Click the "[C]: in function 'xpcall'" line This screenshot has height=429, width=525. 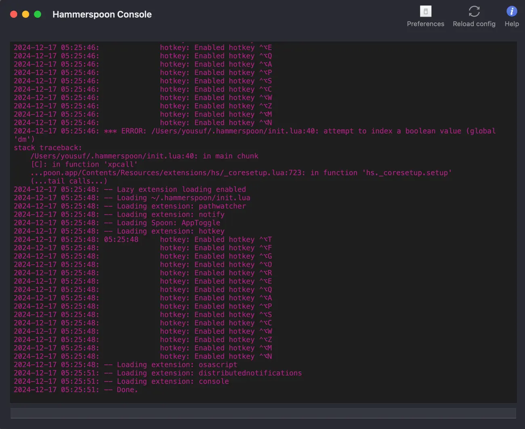pyautogui.click(x=84, y=164)
